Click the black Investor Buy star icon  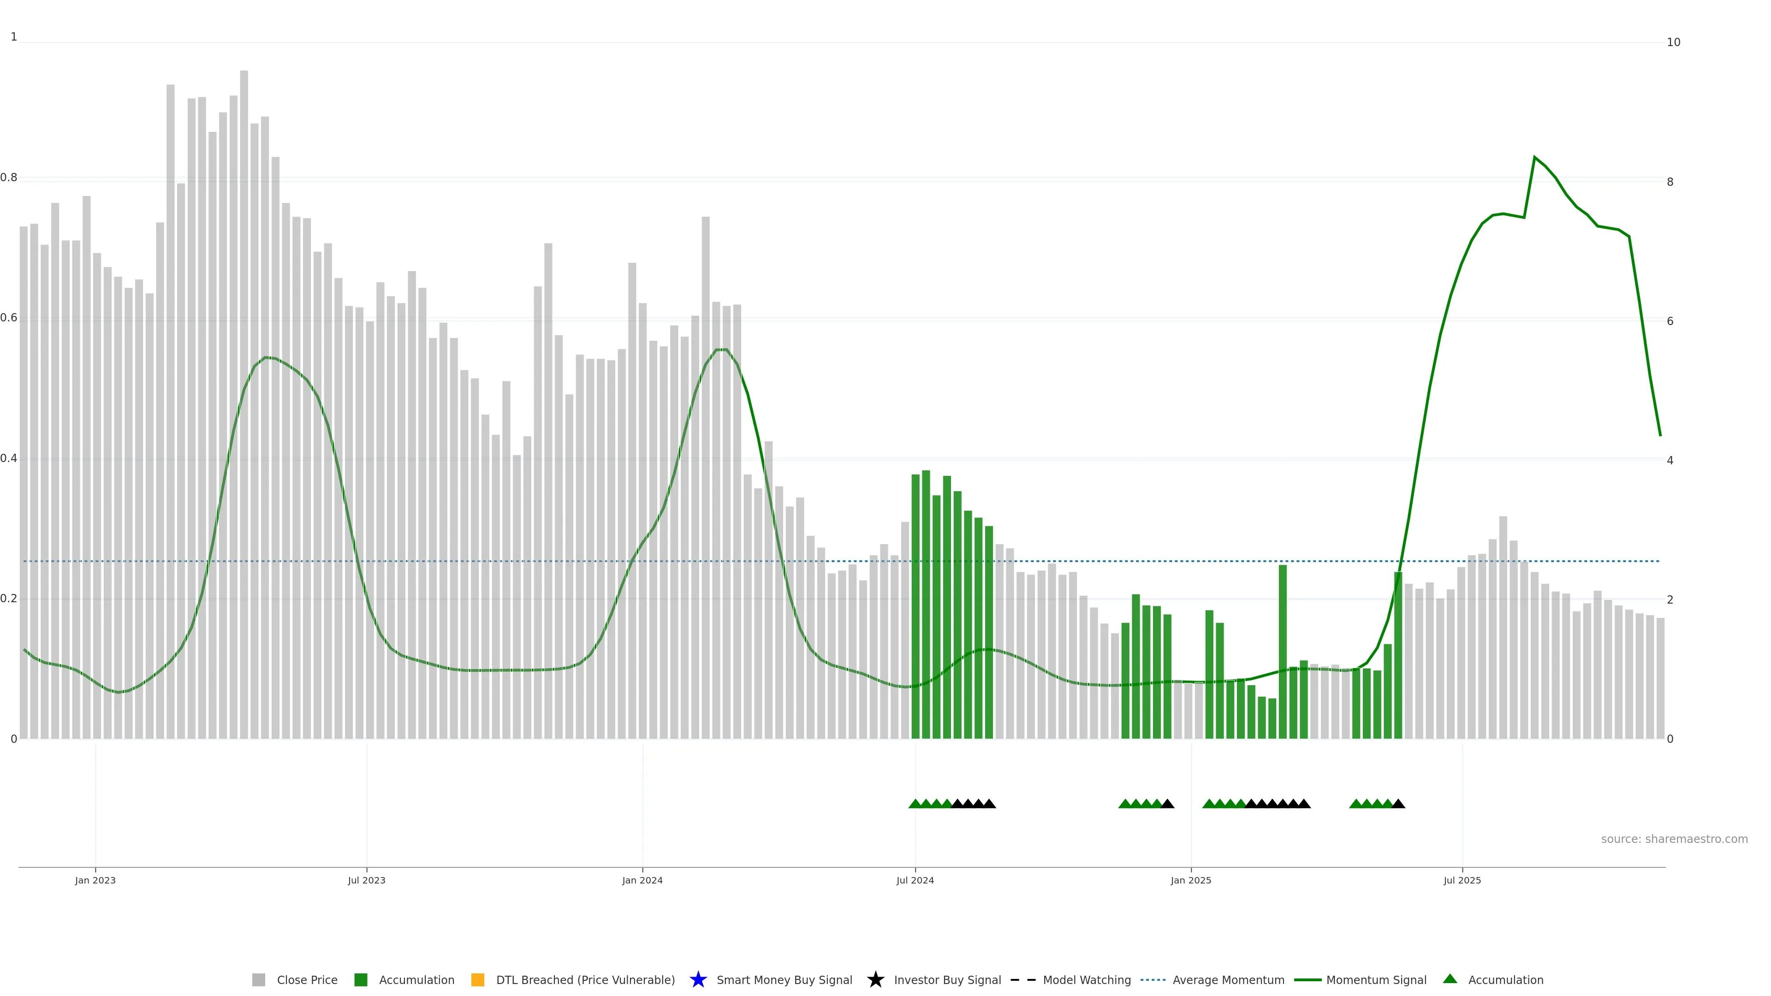pos(875,979)
